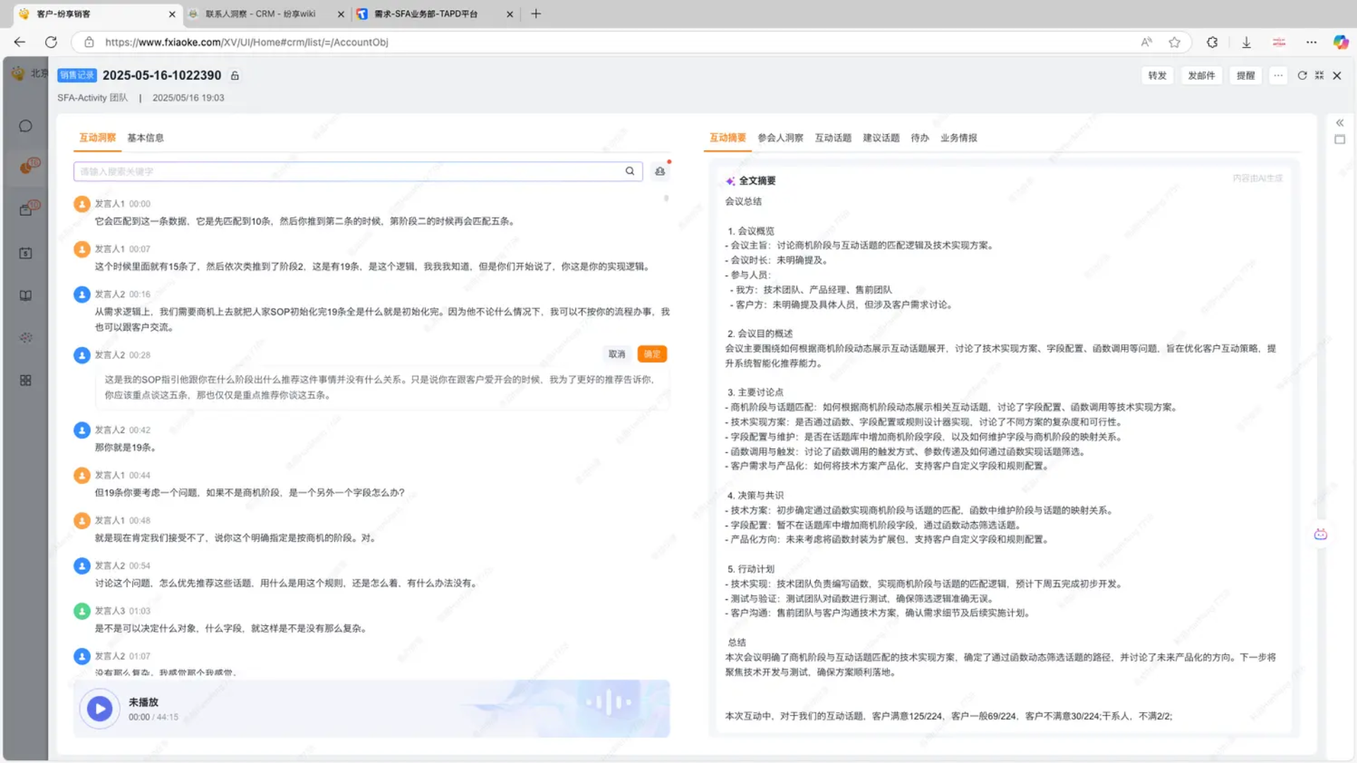Screen dimensions: 1357x763
Task: Open the AI assistant robot icon on the right edge
Action: pyautogui.click(x=1320, y=534)
